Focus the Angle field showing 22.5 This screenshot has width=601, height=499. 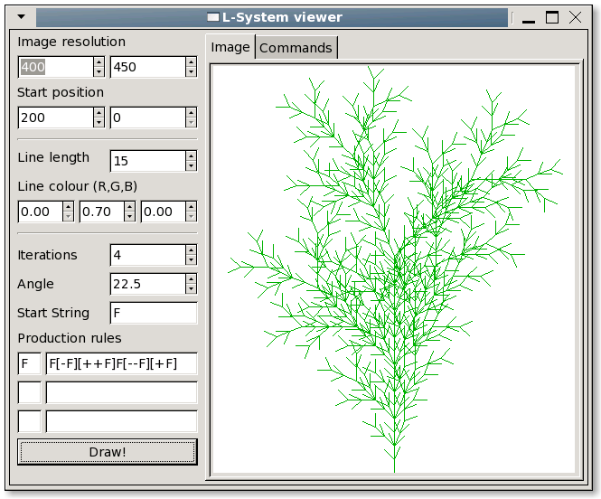point(148,284)
